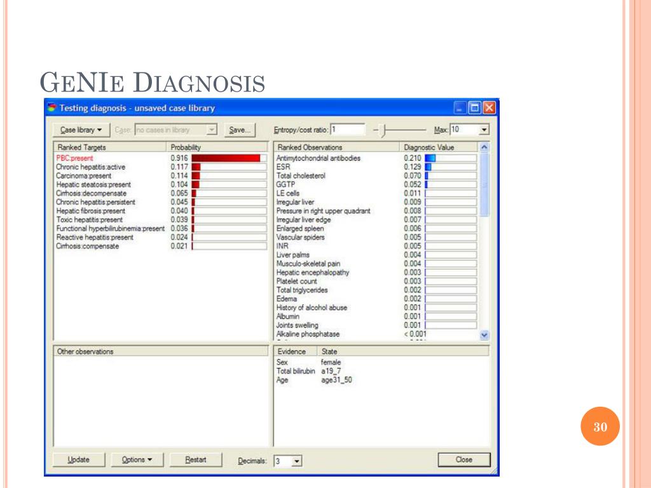
Task: Click the Update button
Action: (x=79, y=460)
